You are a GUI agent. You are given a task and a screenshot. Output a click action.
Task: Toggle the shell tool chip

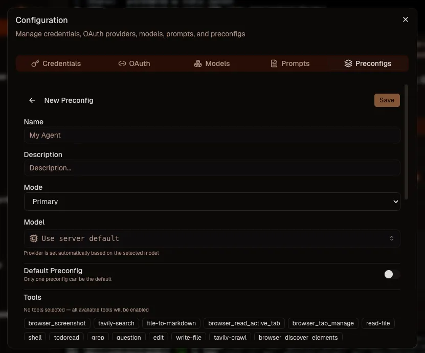[35, 337]
